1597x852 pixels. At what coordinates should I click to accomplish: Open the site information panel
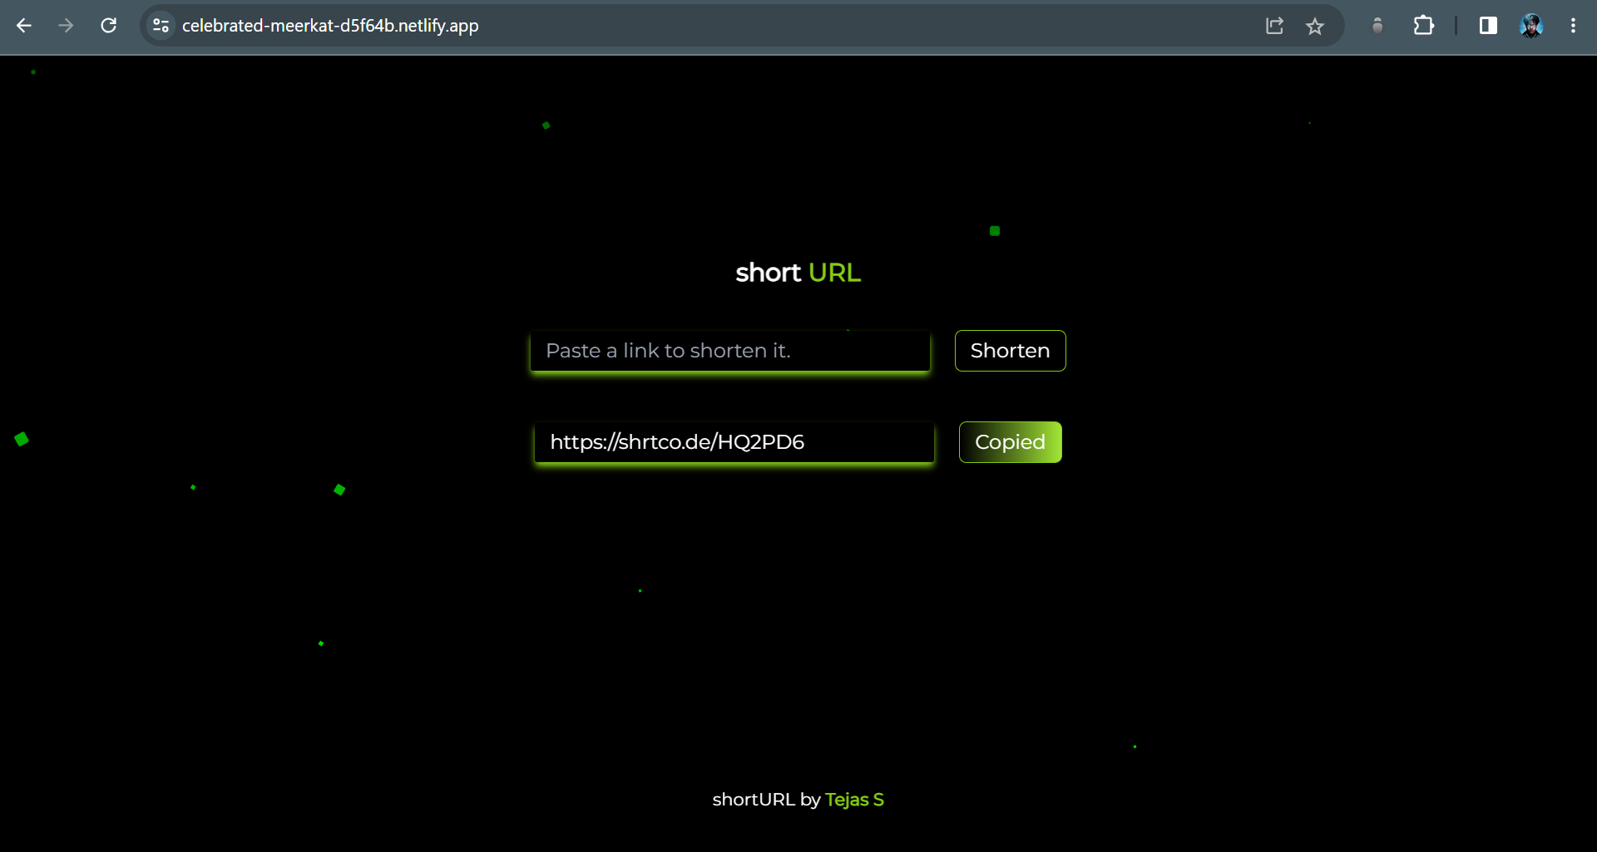pyautogui.click(x=161, y=26)
